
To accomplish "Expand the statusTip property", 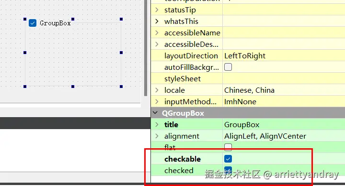I will click(x=157, y=10).
